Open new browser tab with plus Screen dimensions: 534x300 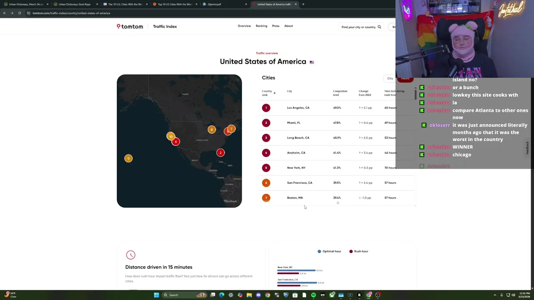(303, 4)
